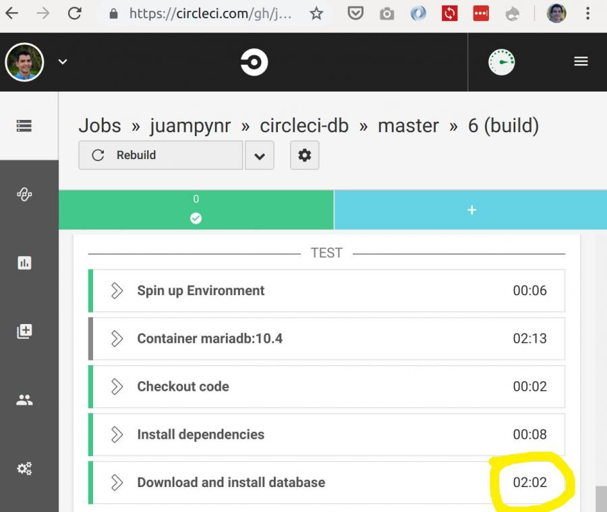Click the red sync extension icon
The width and height of the screenshot is (607, 512).
tap(449, 14)
